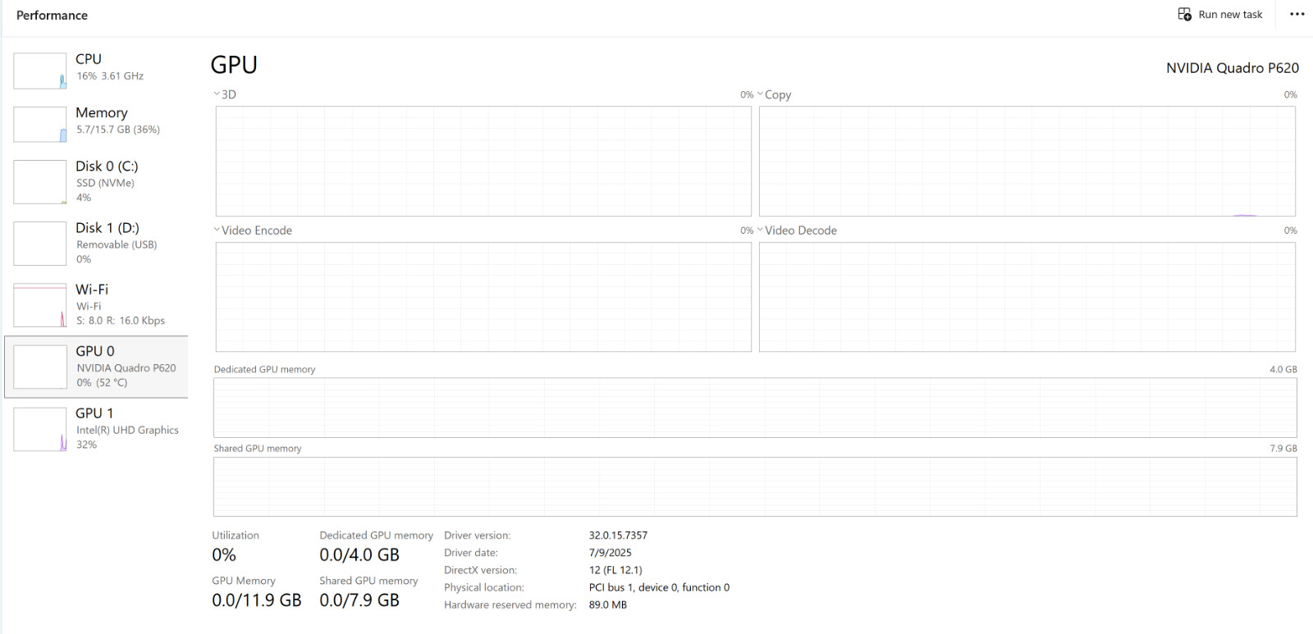
Task: Click the Disk 1 activity thumbnail graph
Action: pos(40,243)
